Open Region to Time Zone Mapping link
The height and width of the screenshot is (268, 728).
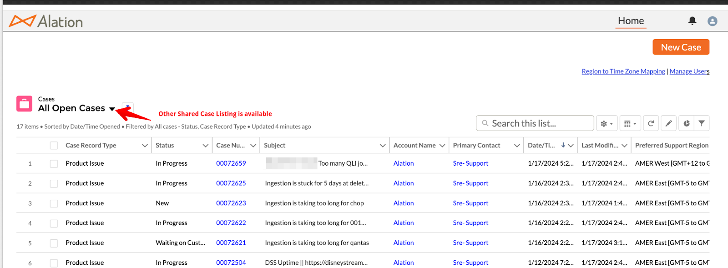(x=623, y=71)
